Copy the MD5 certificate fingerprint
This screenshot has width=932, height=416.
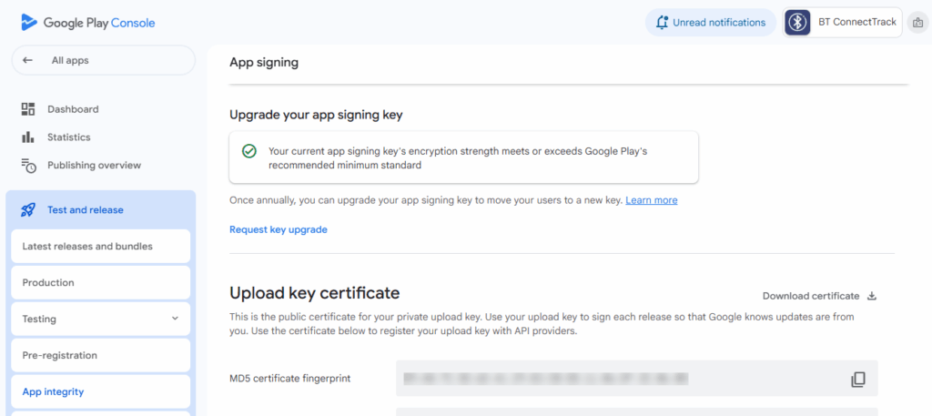(857, 379)
